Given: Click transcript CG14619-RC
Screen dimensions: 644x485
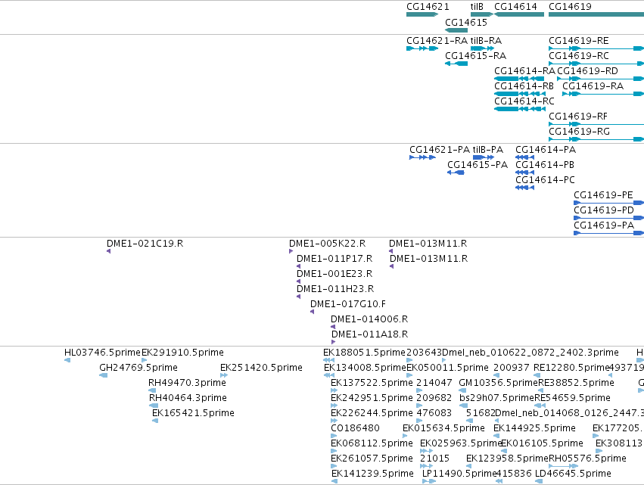Looking at the screenshot, I should point(596,64).
